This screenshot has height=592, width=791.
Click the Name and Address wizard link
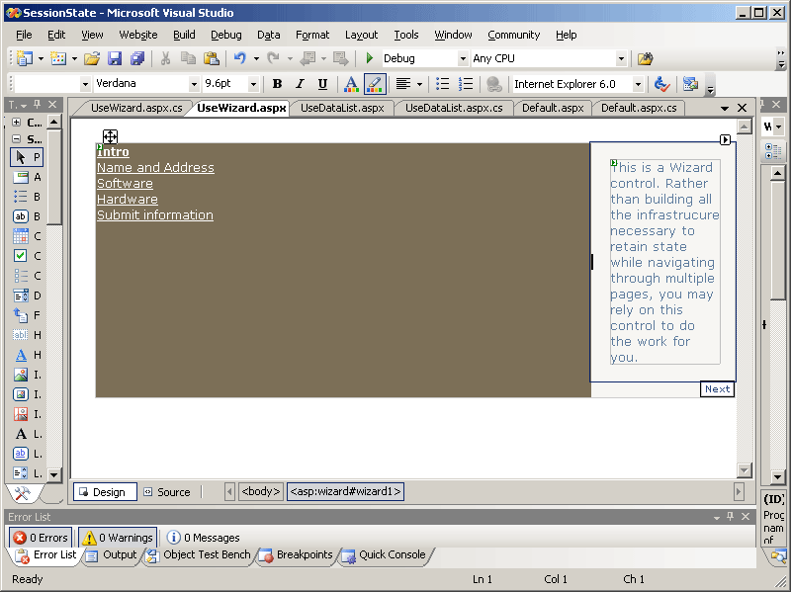tap(155, 168)
